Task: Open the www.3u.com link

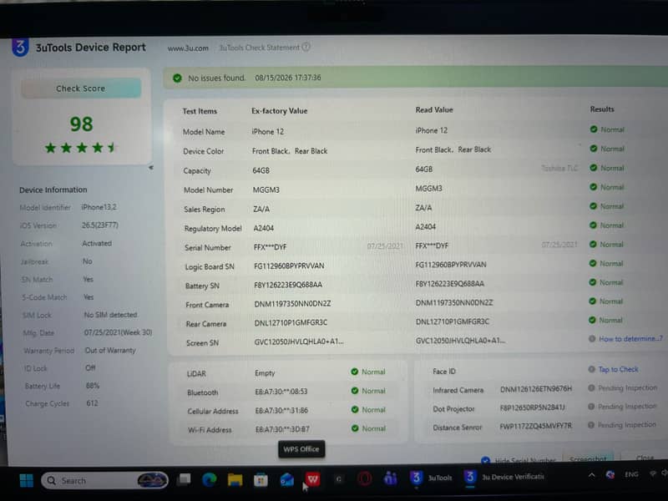Action: click(188, 48)
